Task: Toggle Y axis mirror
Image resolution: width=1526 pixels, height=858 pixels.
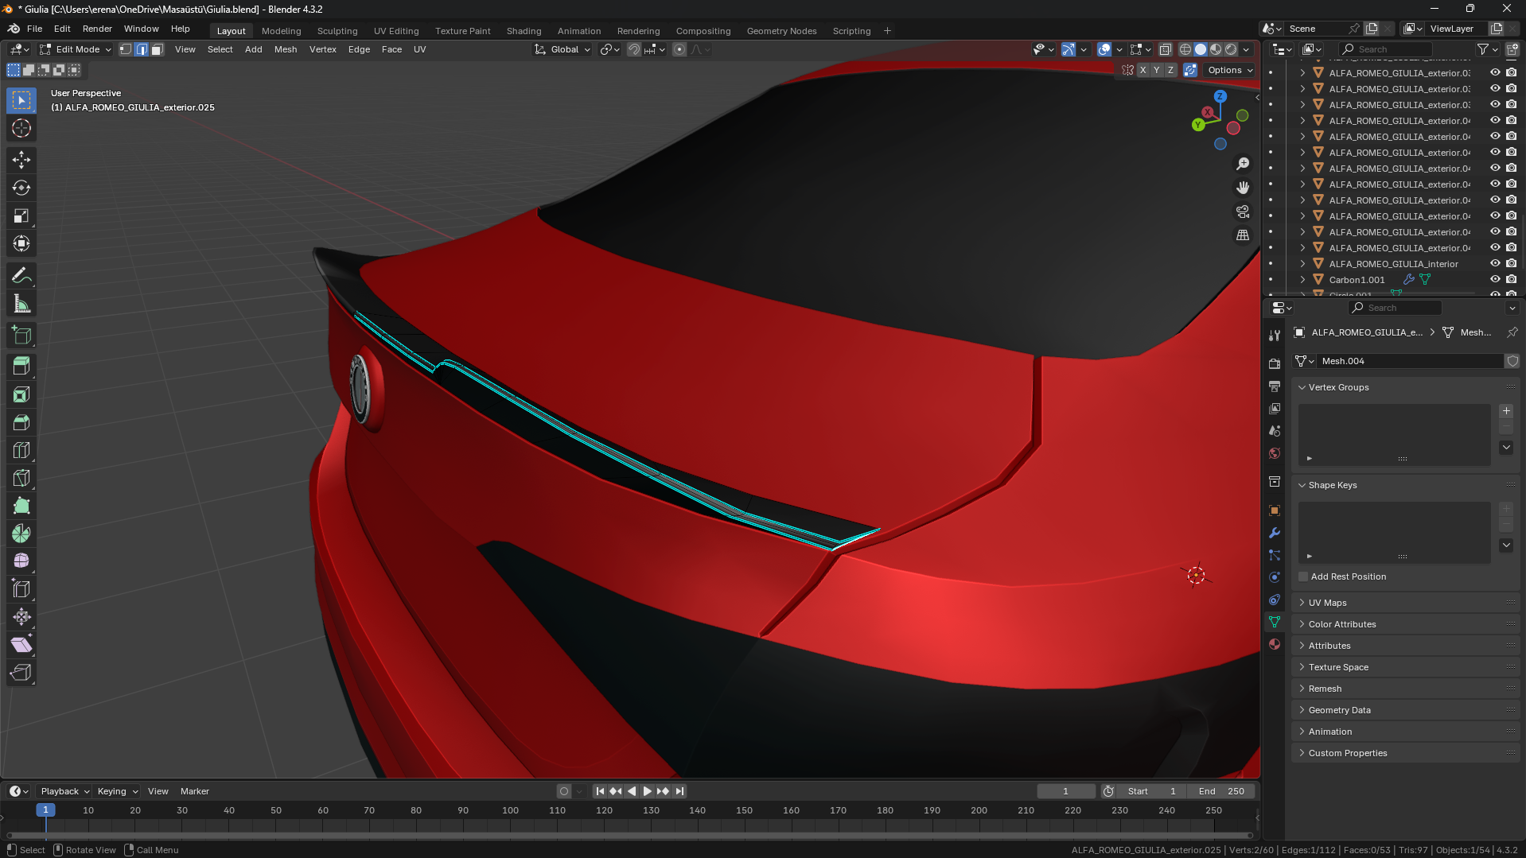Action: (x=1156, y=70)
